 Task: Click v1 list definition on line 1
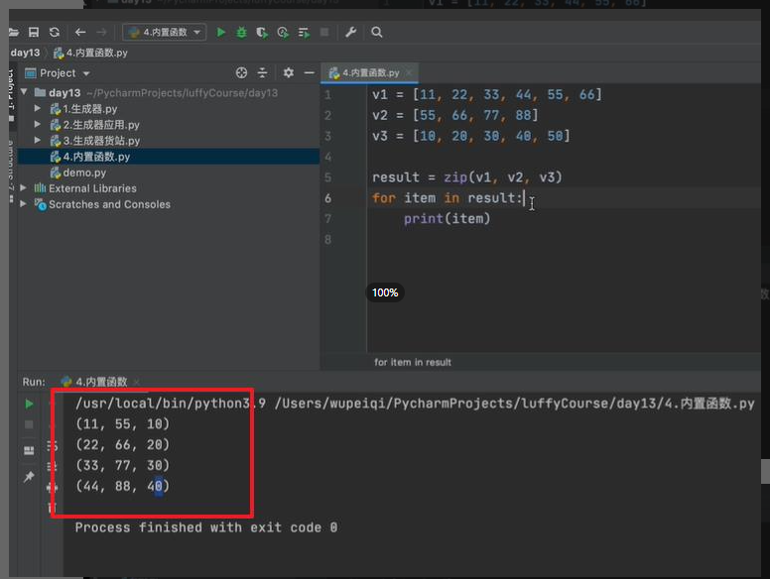(486, 94)
